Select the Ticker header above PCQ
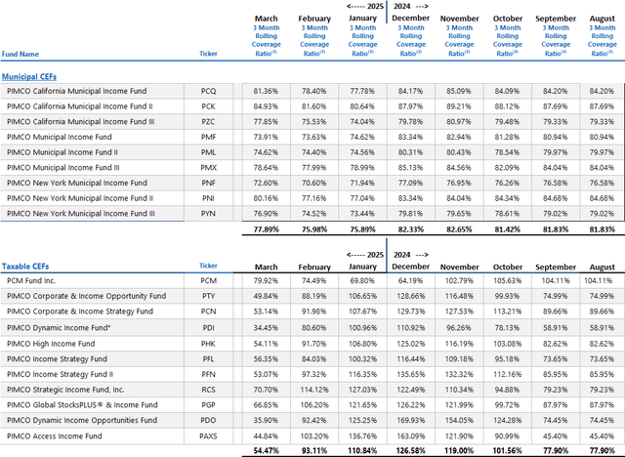Viewport: 625px width, 457px height. pyautogui.click(x=208, y=54)
